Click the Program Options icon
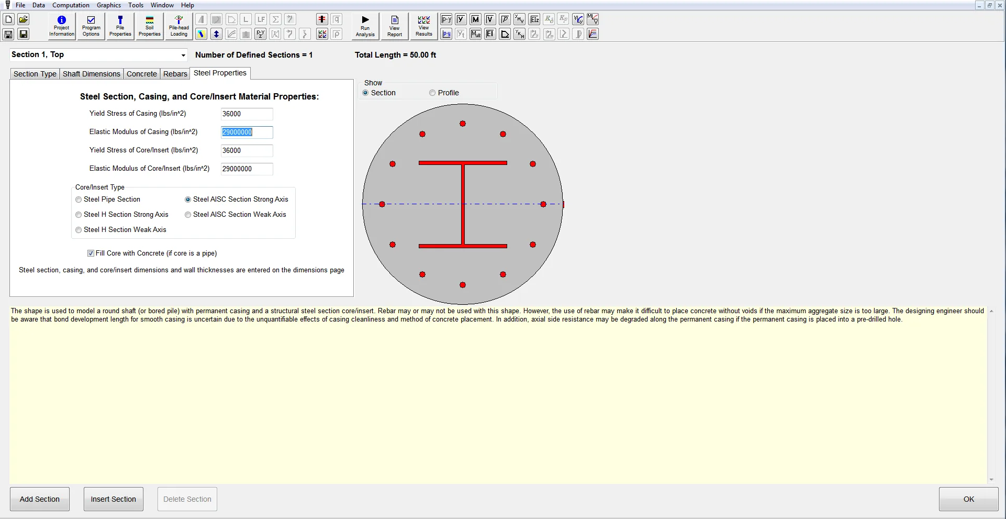 click(91, 26)
